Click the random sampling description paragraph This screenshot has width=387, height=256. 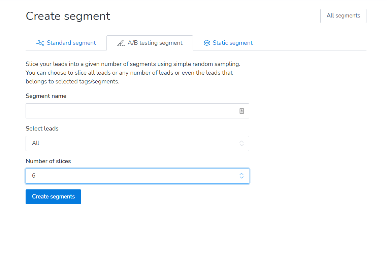133,73
